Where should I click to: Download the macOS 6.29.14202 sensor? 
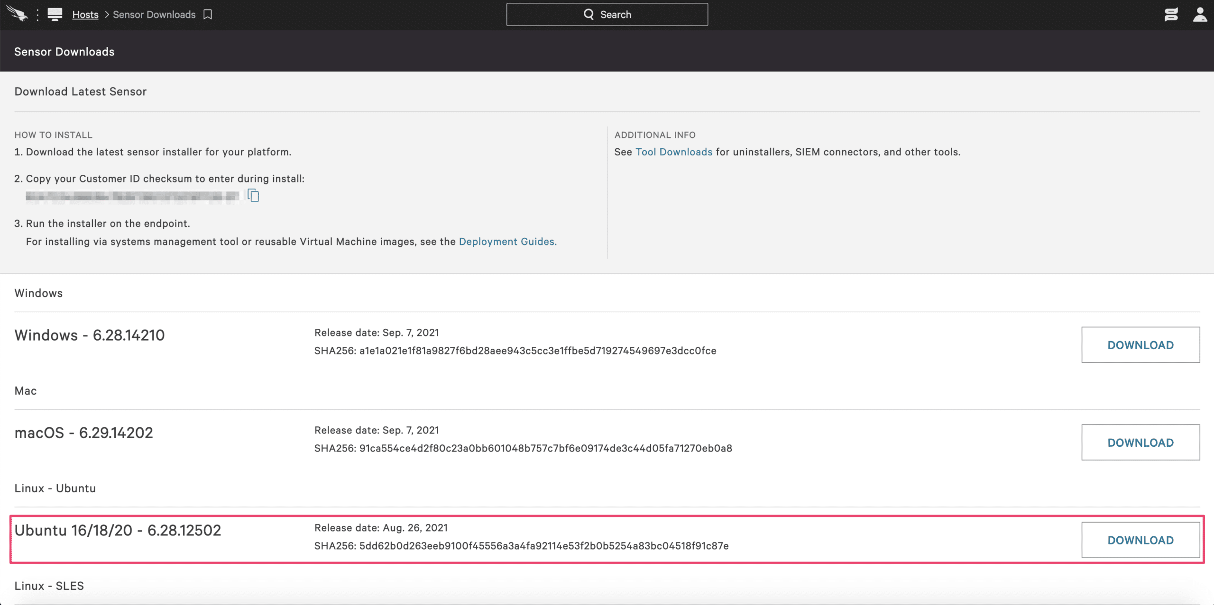click(1140, 442)
